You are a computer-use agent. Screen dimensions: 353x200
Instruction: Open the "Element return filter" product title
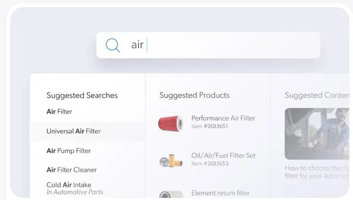(x=220, y=193)
